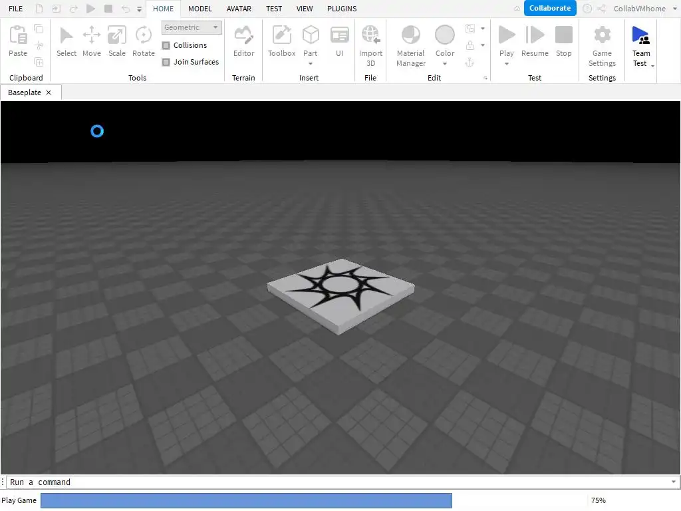Viewport: 681px width, 511px height.
Task: Expand the Group options dropdown arrow
Action: [483, 29]
